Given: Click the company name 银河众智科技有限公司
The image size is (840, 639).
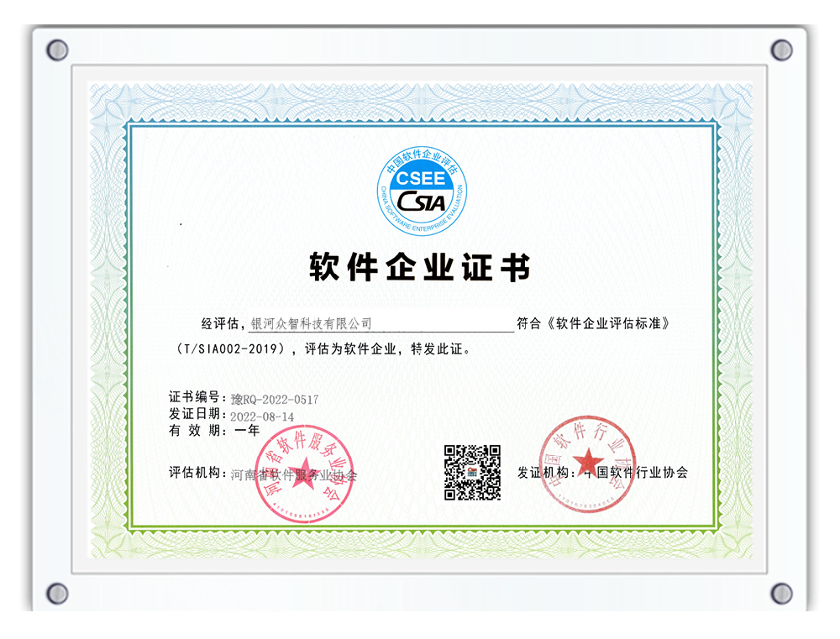Looking at the screenshot, I should [312, 323].
